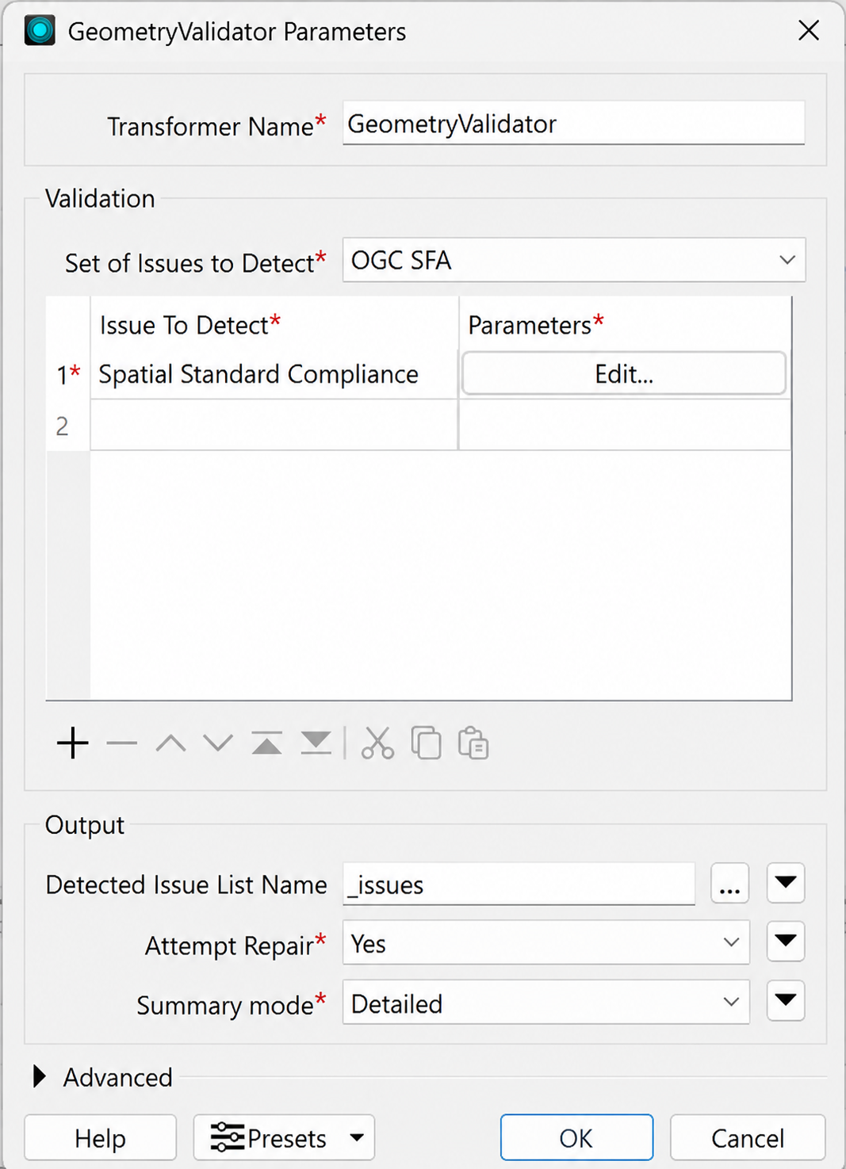Focus the Transformer Name field
Screen dimensions: 846x1169
click(573, 124)
